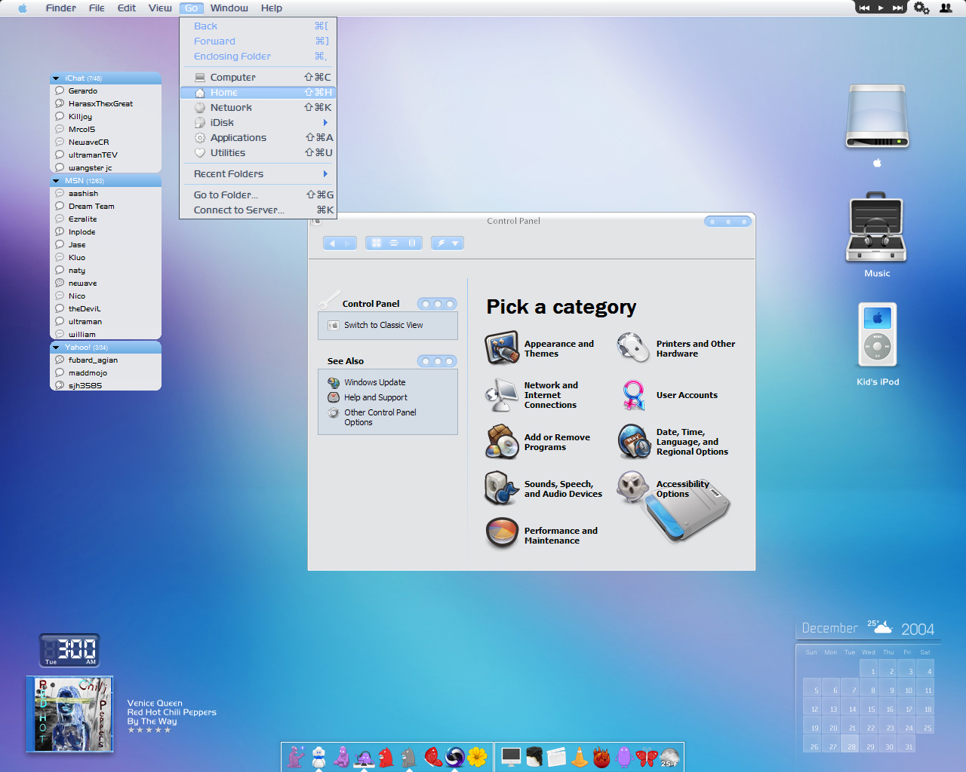Viewport: 966px width, 772px height.
Task: Switch Control Panel to icon view
Action: (376, 243)
